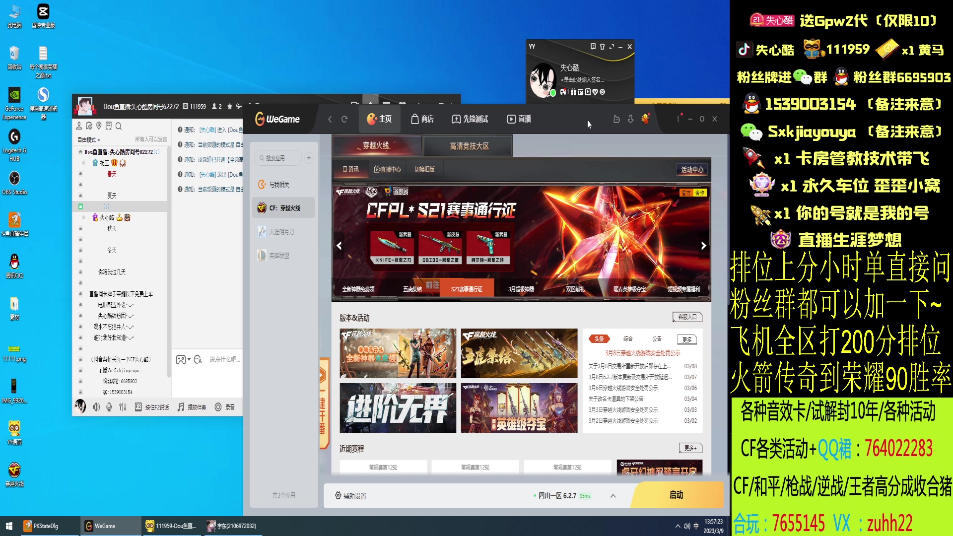Screen dimensions: 953x536
Task: Open the 直播 live tab in WeGame
Action: [x=519, y=119]
